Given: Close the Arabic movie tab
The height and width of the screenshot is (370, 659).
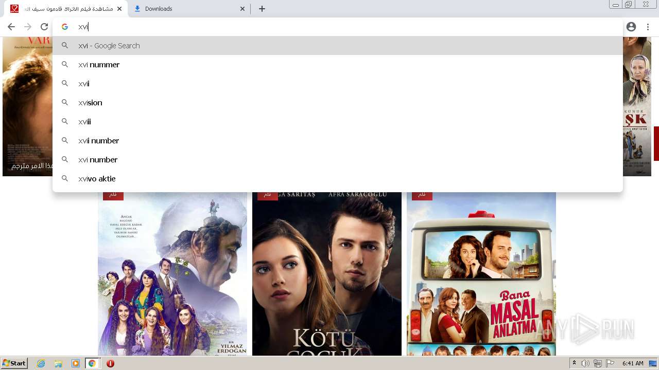Looking at the screenshot, I should pyautogui.click(x=119, y=9).
